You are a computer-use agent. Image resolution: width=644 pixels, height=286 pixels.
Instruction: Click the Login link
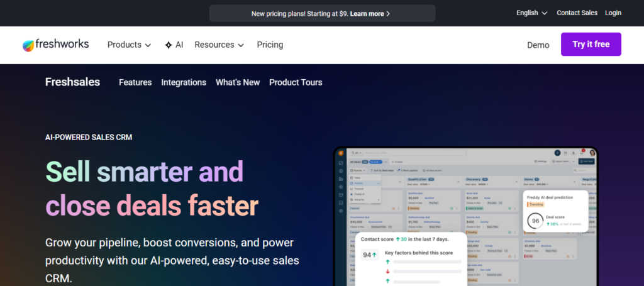[x=613, y=13]
